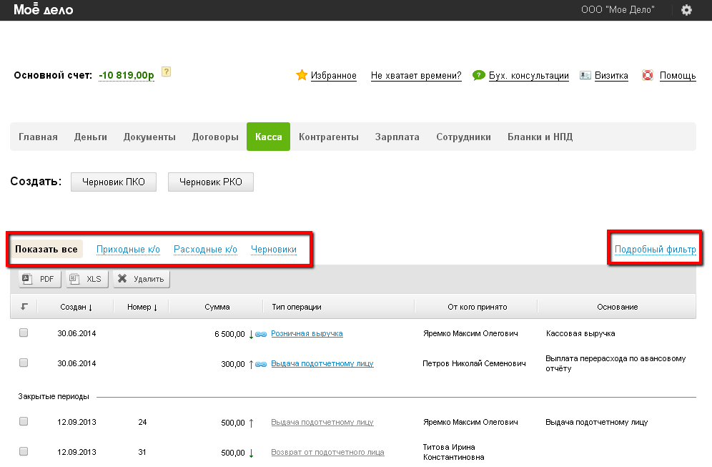Open the Подробный фильтр link
Image resolution: width=712 pixels, height=467 pixels.
point(655,250)
